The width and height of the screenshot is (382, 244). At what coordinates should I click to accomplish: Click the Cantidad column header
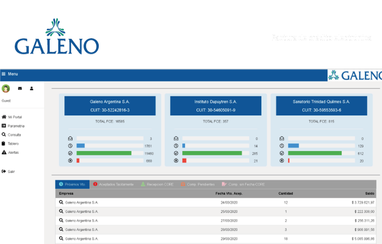(285, 193)
